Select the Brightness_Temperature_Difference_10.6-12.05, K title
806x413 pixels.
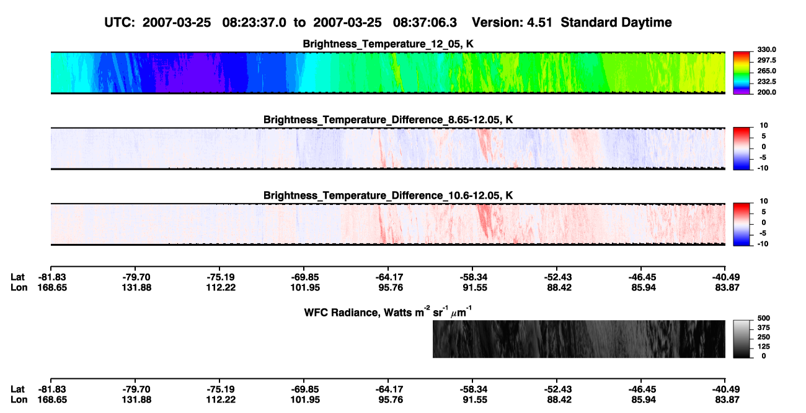(x=388, y=196)
